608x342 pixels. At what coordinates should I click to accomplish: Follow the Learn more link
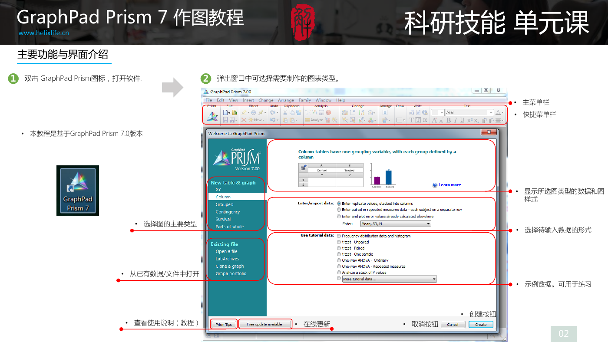(450, 185)
